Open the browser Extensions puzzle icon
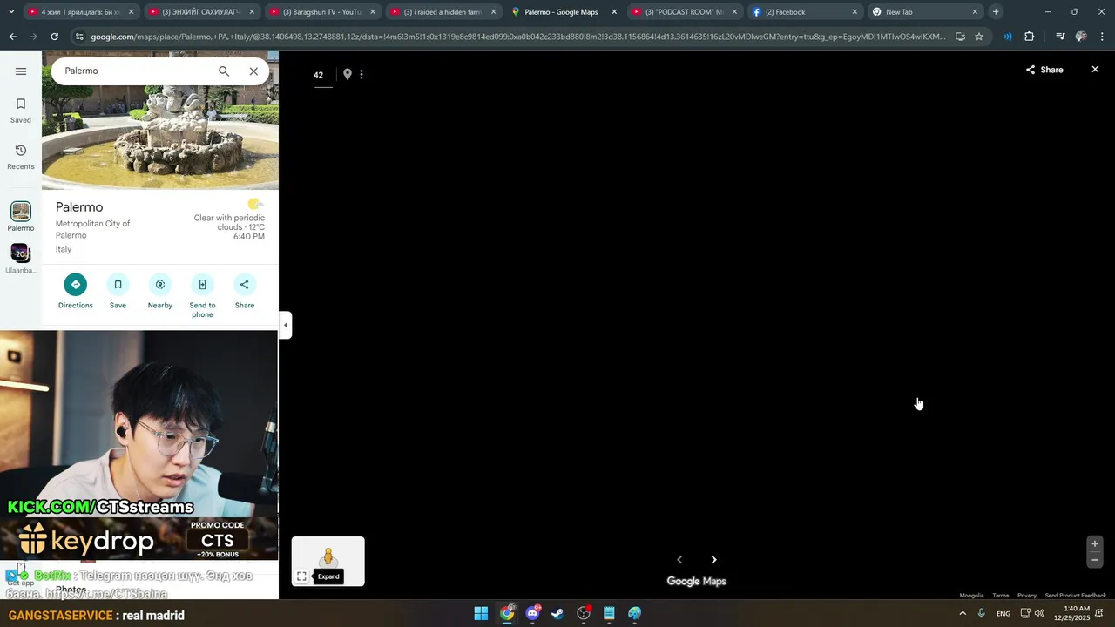 click(x=1030, y=37)
